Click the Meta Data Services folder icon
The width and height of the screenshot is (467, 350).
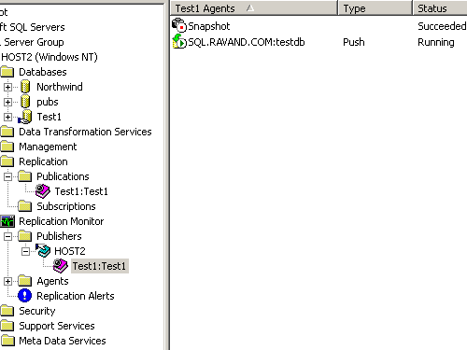point(7,341)
